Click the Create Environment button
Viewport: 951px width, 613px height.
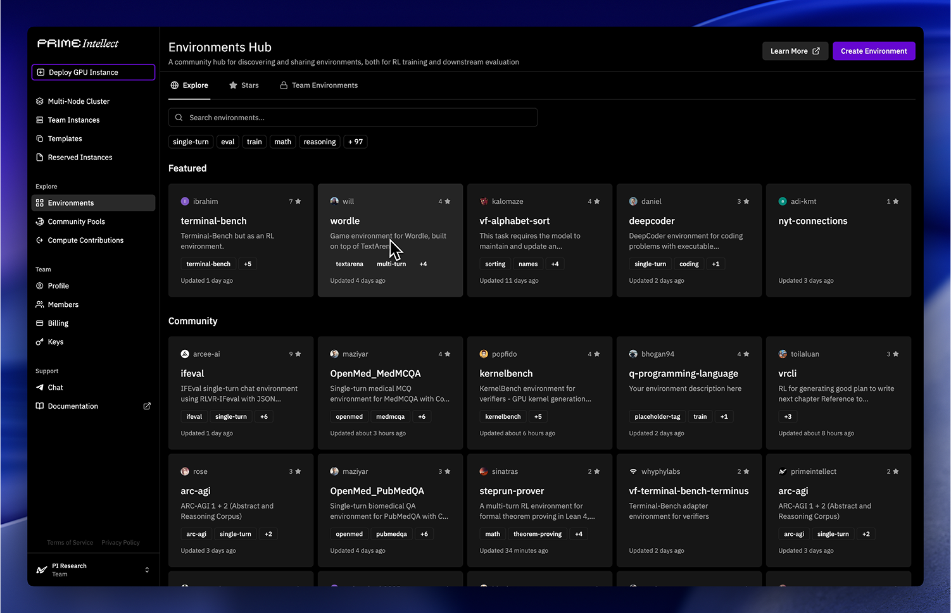point(874,51)
